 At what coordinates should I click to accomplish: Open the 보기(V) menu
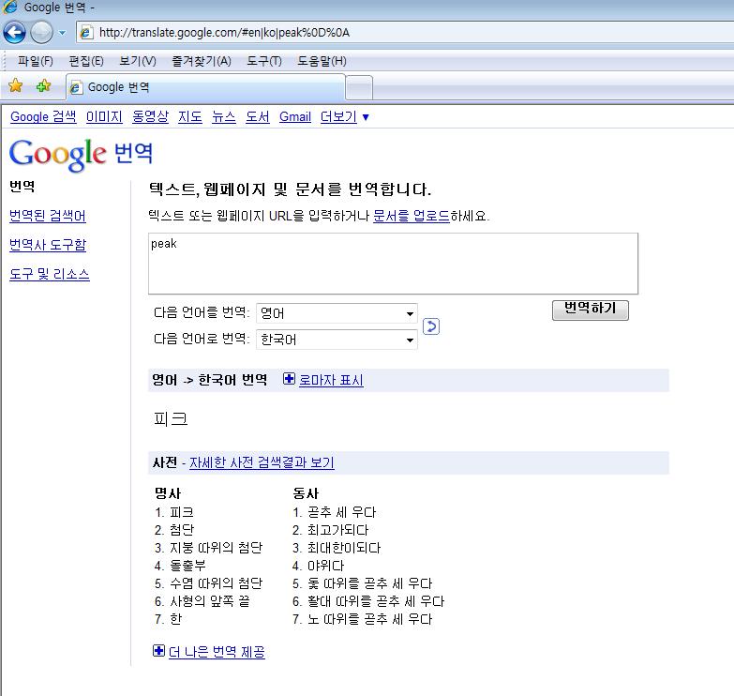coord(138,61)
